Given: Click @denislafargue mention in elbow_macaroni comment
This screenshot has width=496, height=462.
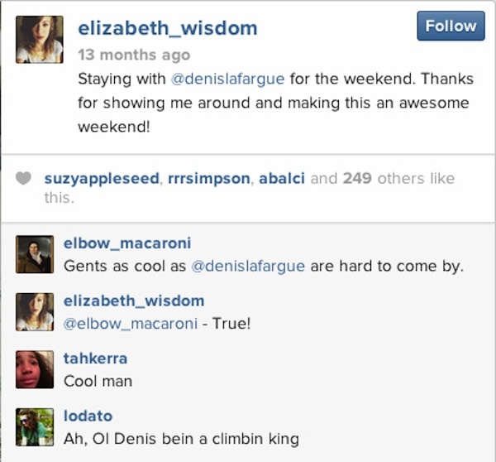Looking at the screenshot, I should [248, 266].
